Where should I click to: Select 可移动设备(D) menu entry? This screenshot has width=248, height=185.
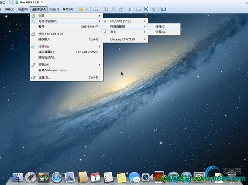(x=67, y=21)
